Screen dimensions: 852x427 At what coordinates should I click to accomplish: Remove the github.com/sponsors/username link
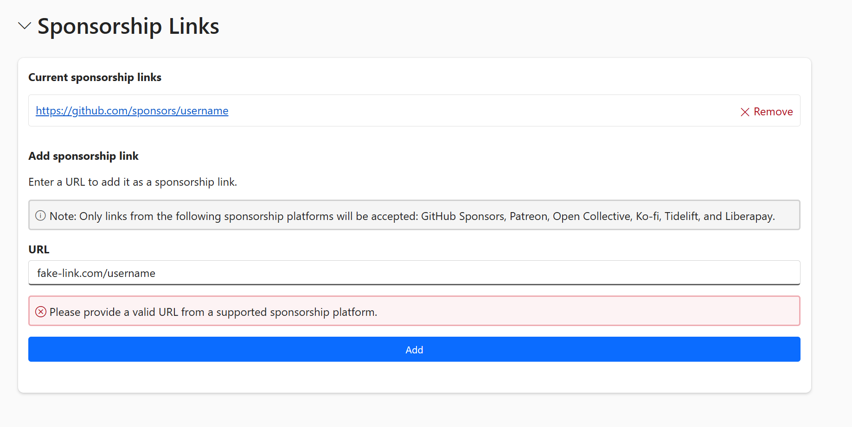766,112
